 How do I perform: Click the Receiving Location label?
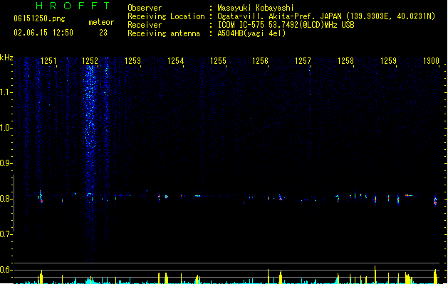166,16
